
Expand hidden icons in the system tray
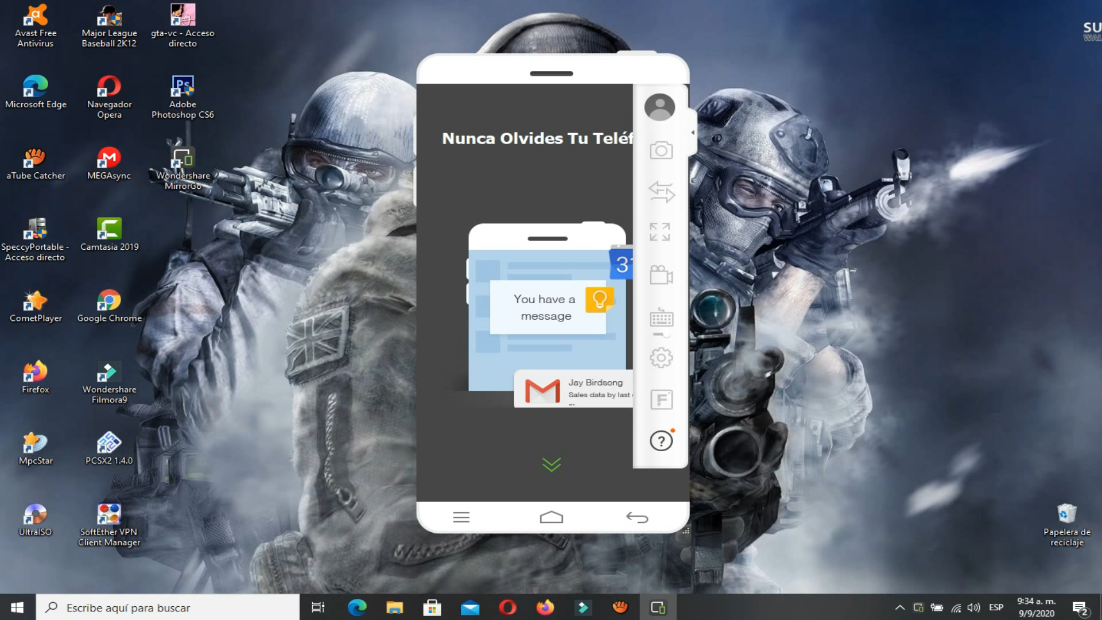(900, 607)
